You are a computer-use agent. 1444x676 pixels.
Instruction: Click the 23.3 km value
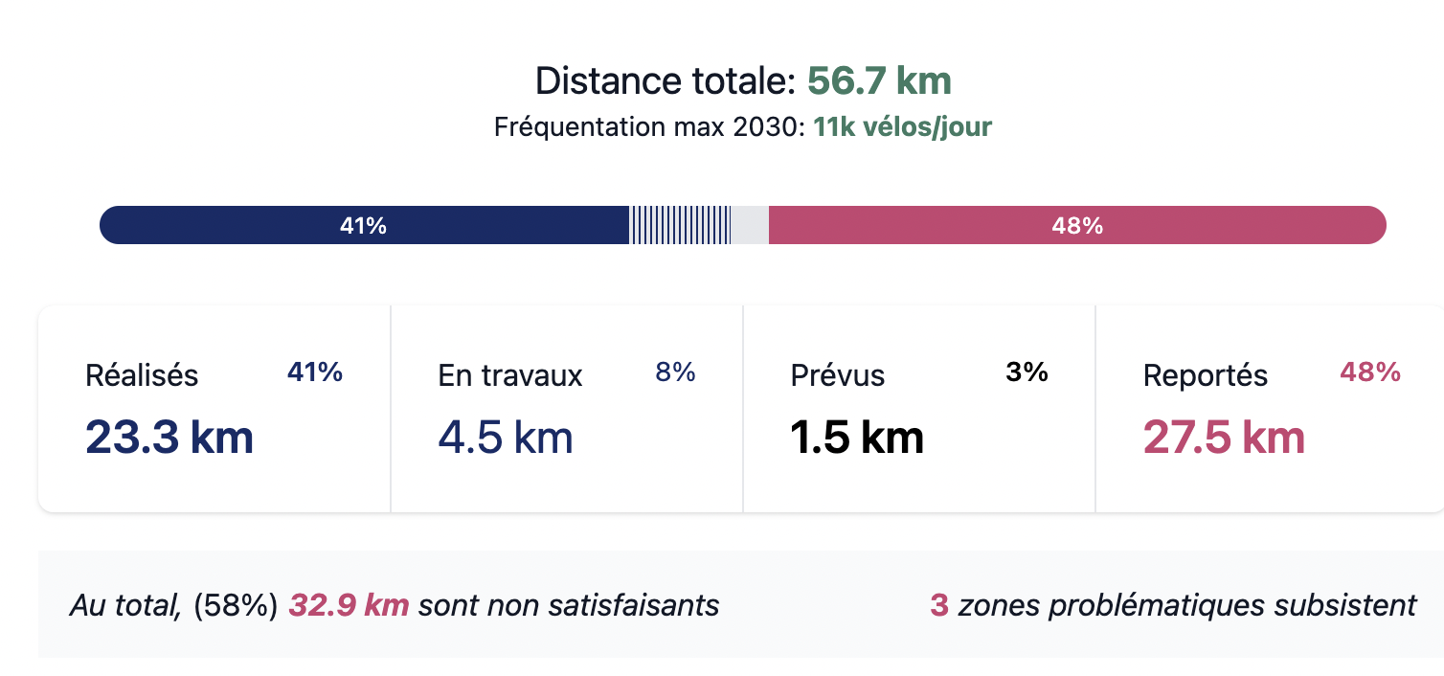point(169,438)
